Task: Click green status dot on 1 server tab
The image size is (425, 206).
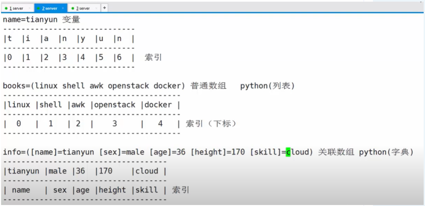Action: coord(6,8)
